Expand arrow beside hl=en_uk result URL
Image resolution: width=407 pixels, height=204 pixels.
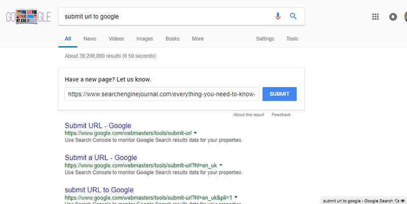pos(221,165)
